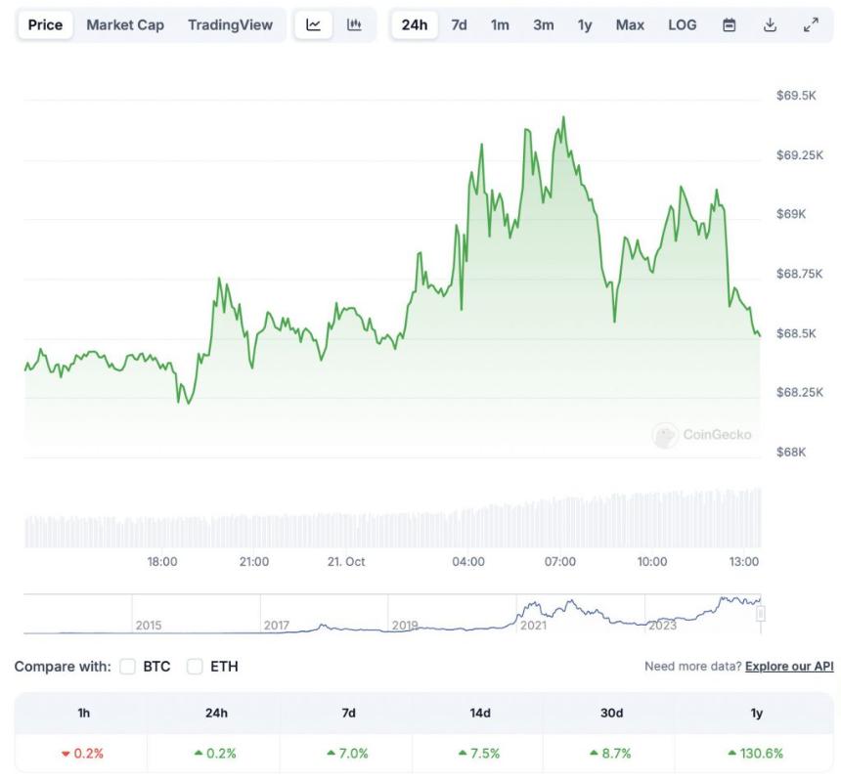Choose the 24h time range
The height and width of the screenshot is (780, 841).
pos(415,24)
